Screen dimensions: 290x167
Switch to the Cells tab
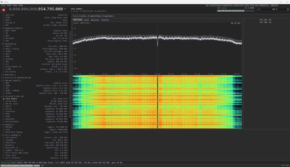click(x=86, y=20)
